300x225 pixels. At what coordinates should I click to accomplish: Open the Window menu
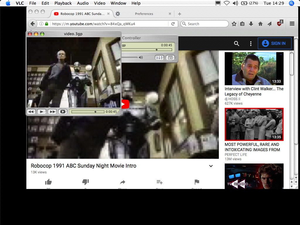coord(118,3)
